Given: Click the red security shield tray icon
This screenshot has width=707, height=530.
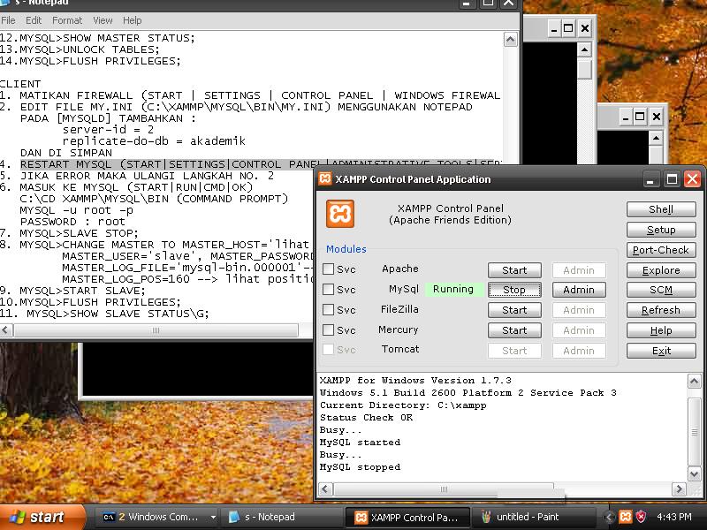Looking at the screenshot, I should click(641, 517).
